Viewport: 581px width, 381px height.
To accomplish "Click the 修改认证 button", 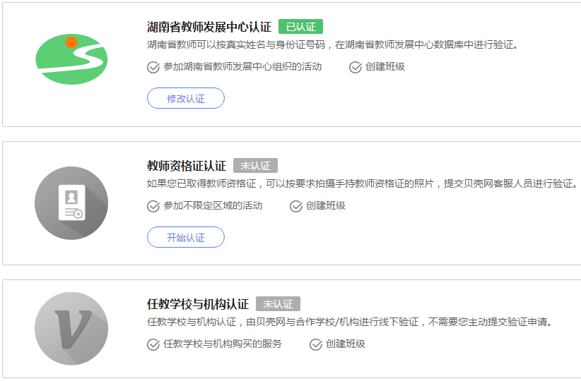I will [x=186, y=98].
